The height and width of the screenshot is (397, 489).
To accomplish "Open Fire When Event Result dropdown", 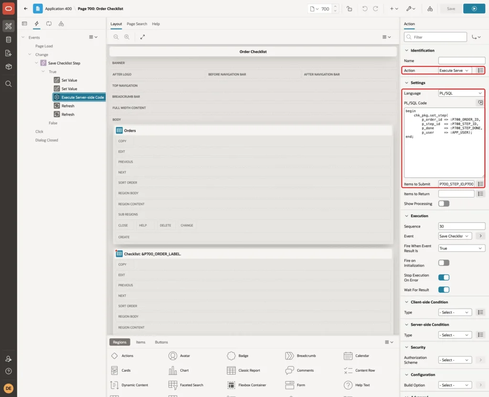I will (462, 248).
